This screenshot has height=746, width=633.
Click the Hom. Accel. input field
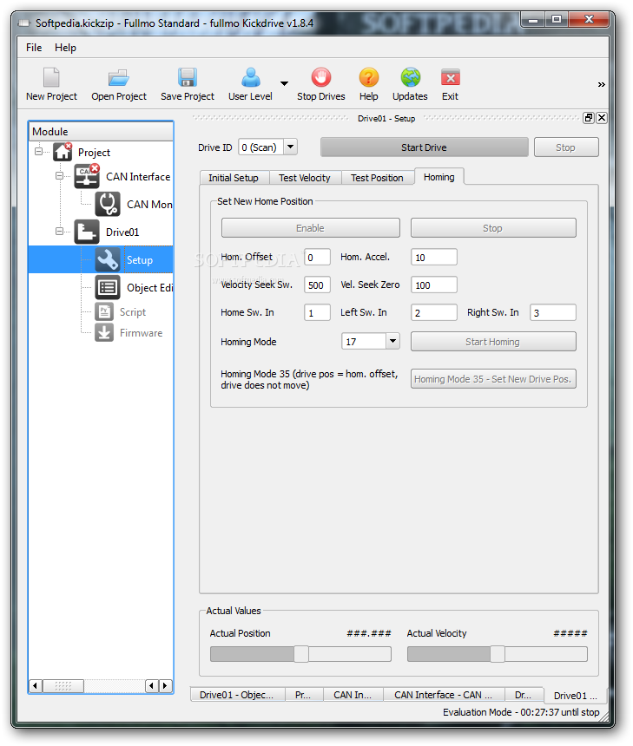(434, 258)
